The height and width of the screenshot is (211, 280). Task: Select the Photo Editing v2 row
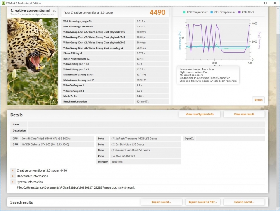click(115, 53)
